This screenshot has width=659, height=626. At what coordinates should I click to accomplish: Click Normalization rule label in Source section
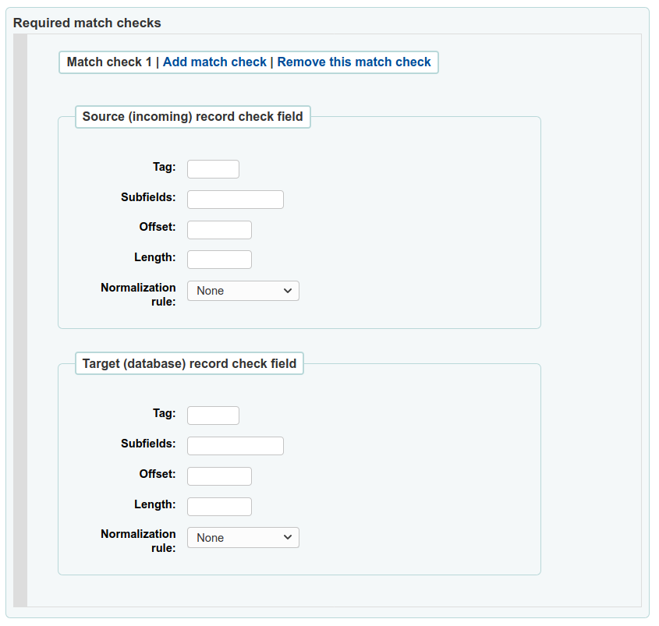(x=139, y=294)
